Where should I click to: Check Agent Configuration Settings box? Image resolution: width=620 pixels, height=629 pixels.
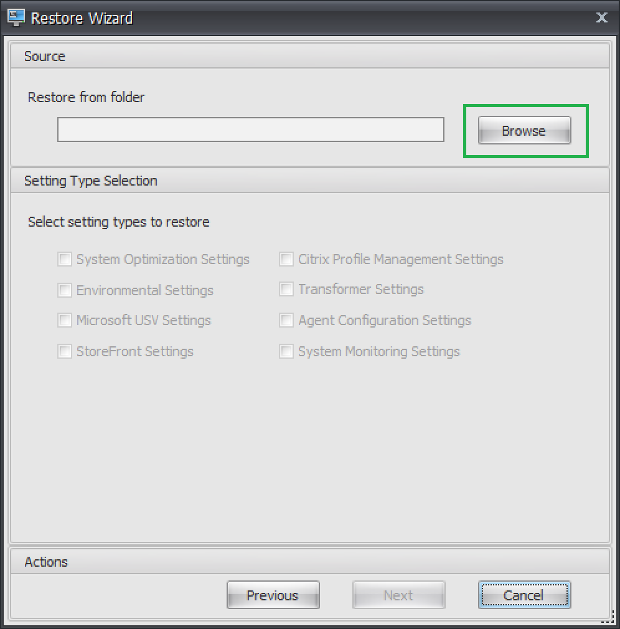point(286,320)
